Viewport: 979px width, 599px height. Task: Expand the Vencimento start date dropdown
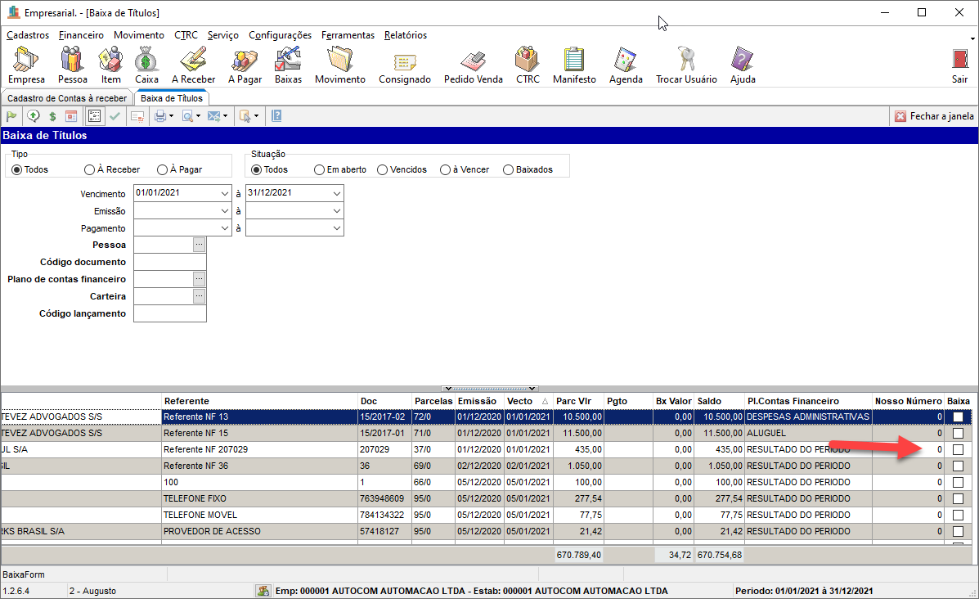click(x=224, y=194)
